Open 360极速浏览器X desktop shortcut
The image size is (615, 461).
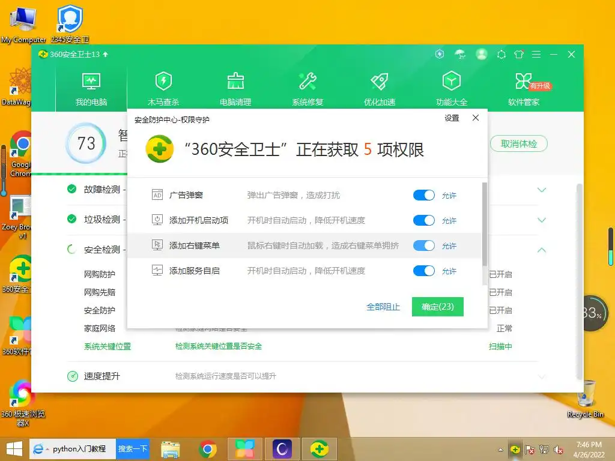[x=23, y=403]
